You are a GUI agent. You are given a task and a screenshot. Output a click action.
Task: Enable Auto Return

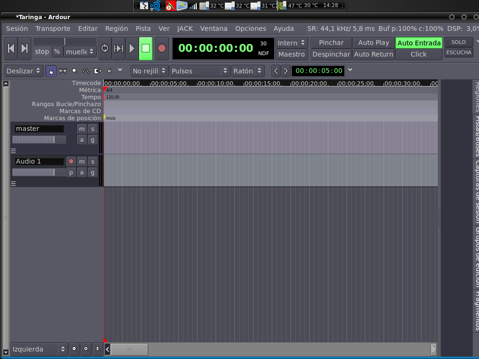[374, 54]
